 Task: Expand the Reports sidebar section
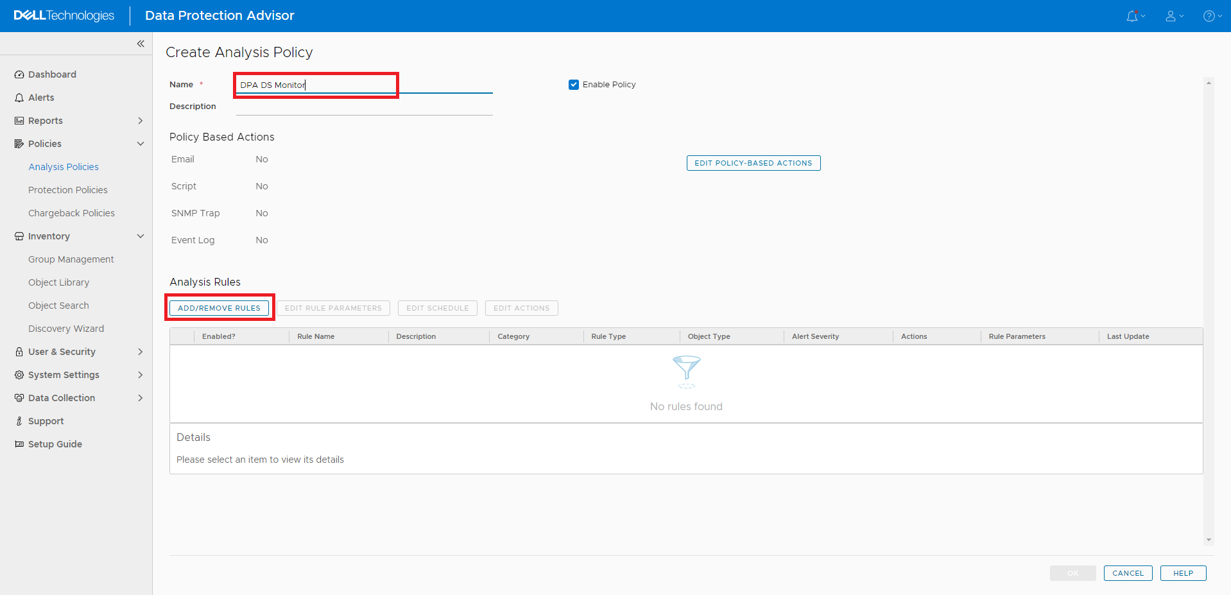[141, 120]
